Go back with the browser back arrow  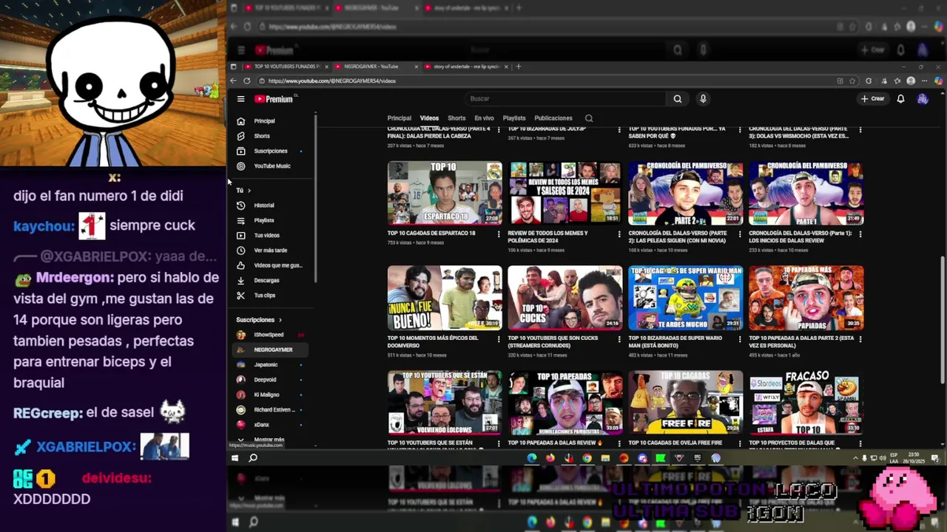coord(234,81)
